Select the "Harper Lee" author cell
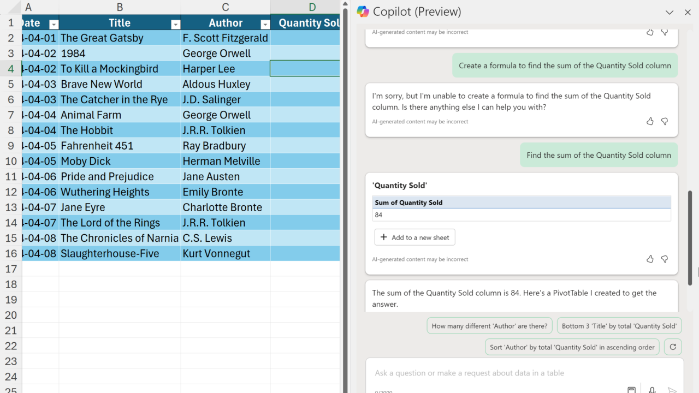Image resolution: width=699 pixels, height=393 pixels. pyautogui.click(x=226, y=69)
